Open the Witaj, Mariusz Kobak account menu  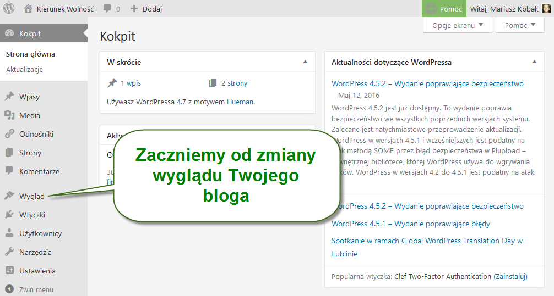point(510,9)
